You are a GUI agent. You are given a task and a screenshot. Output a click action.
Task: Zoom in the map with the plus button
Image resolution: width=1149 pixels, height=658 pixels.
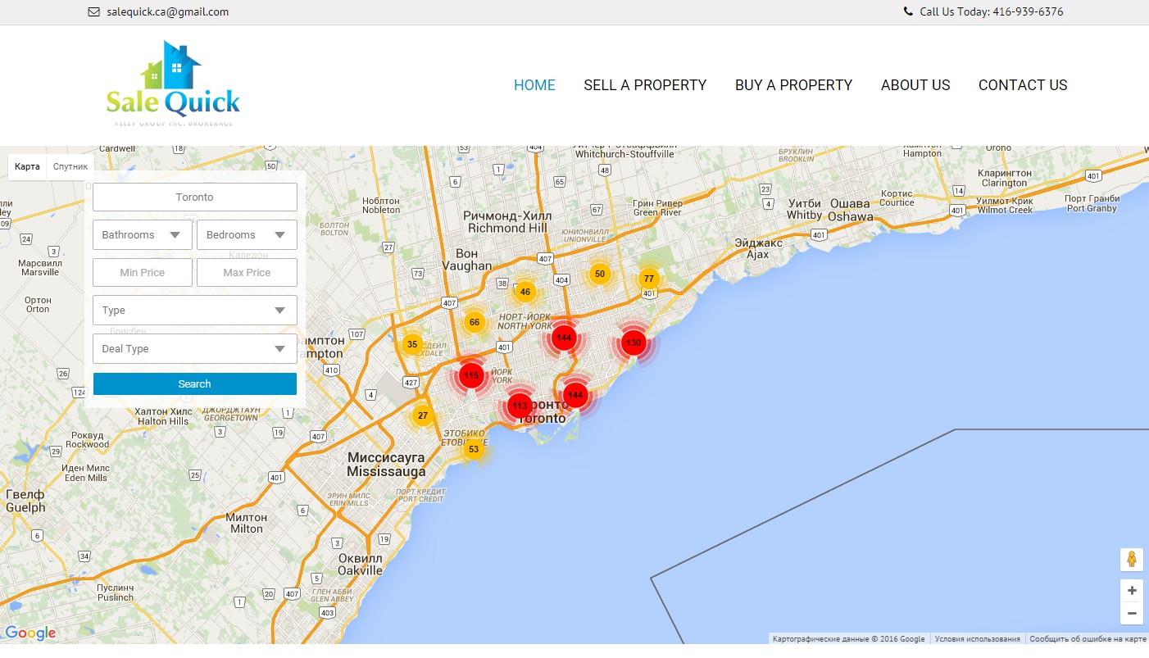pyautogui.click(x=1132, y=591)
